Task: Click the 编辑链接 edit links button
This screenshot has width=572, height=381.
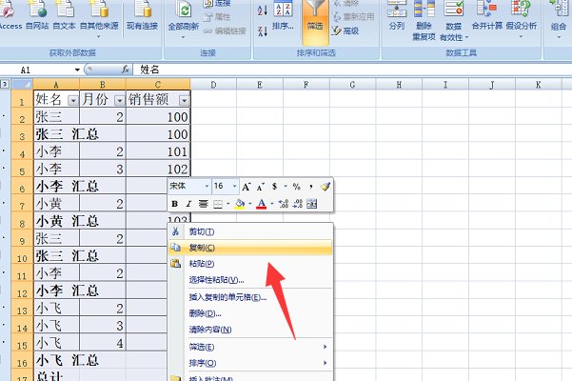Action: [225, 31]
